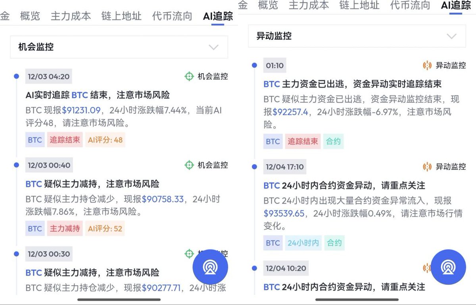Image resolution: width=476 pixels, height=305 pixels.
Task: Tap the 12/04 10:20 timestamp label
Action: pos(286,268)
